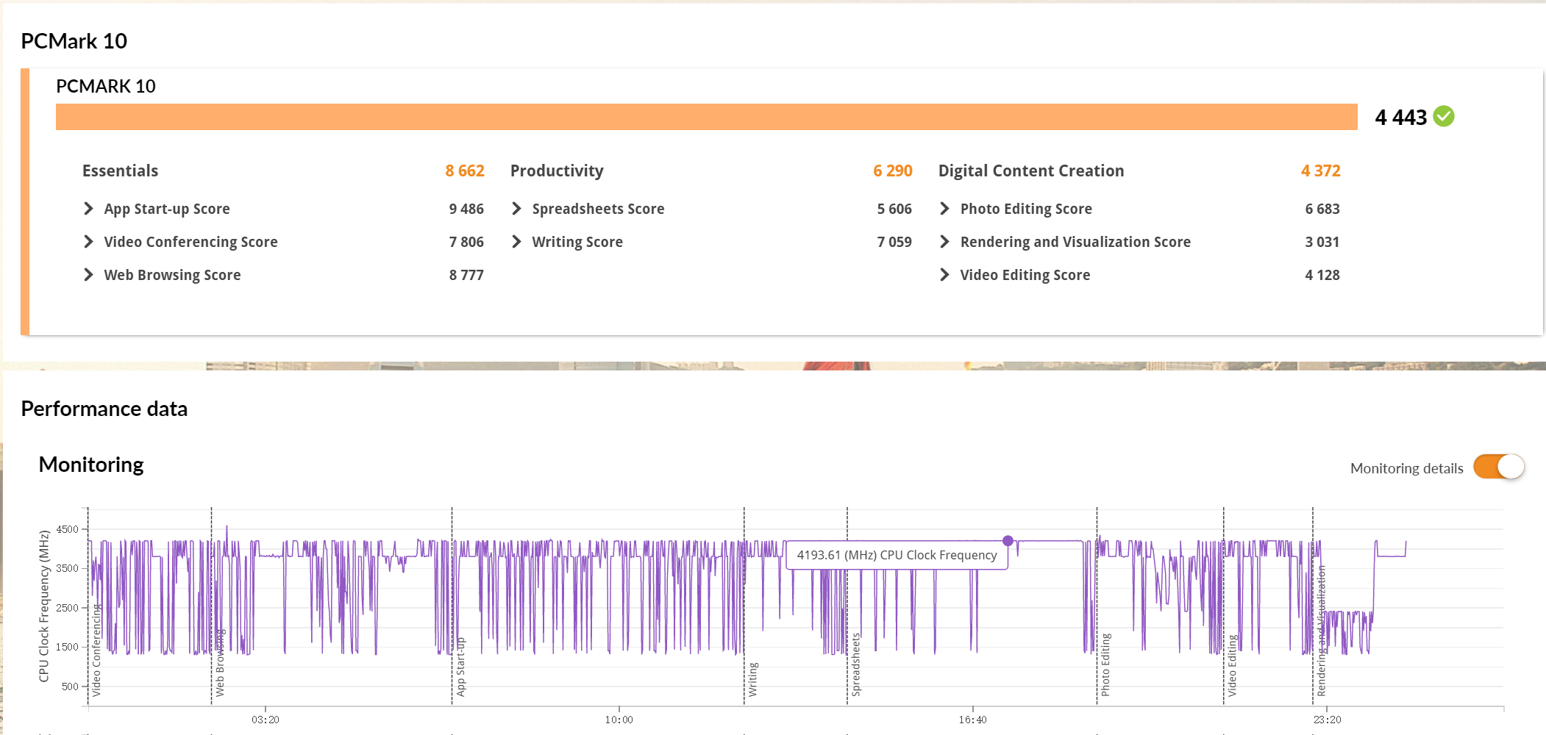Click the Writing chart section marker
1546x735 pixels.
(x=752, y=679)
